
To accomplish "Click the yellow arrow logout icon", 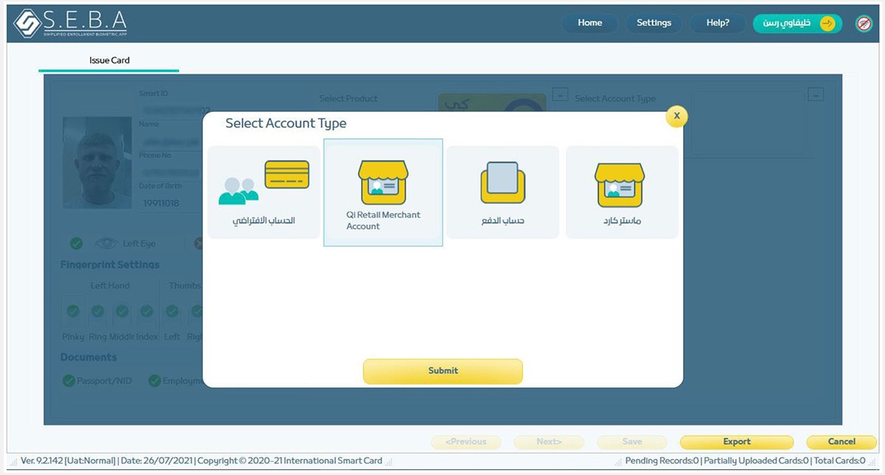I will (828, 24).
